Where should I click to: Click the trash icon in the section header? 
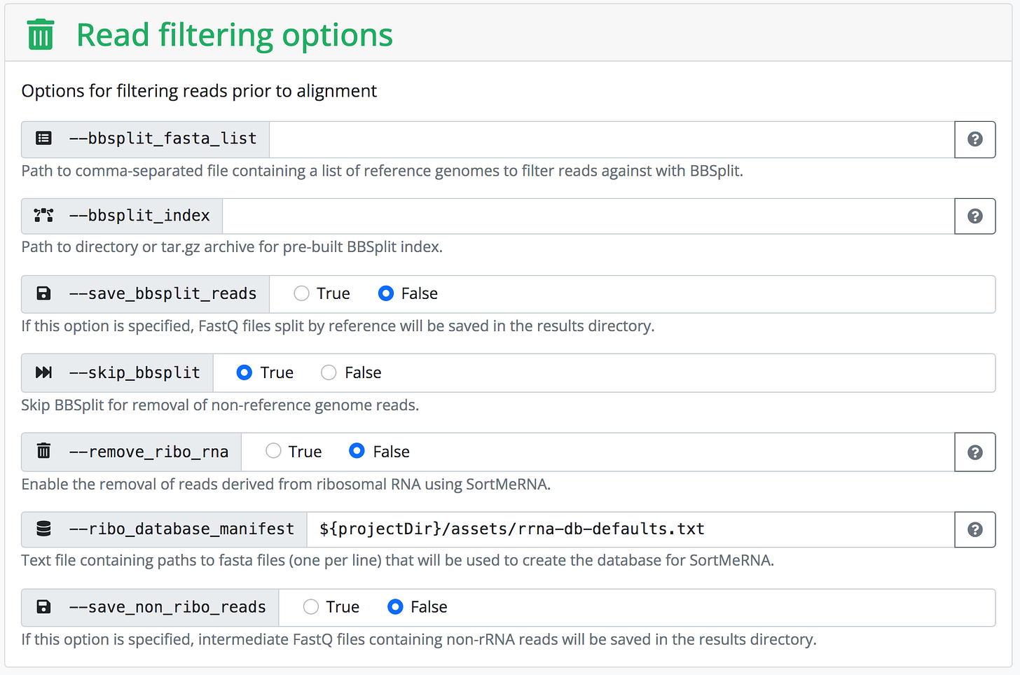click(40, 34)
